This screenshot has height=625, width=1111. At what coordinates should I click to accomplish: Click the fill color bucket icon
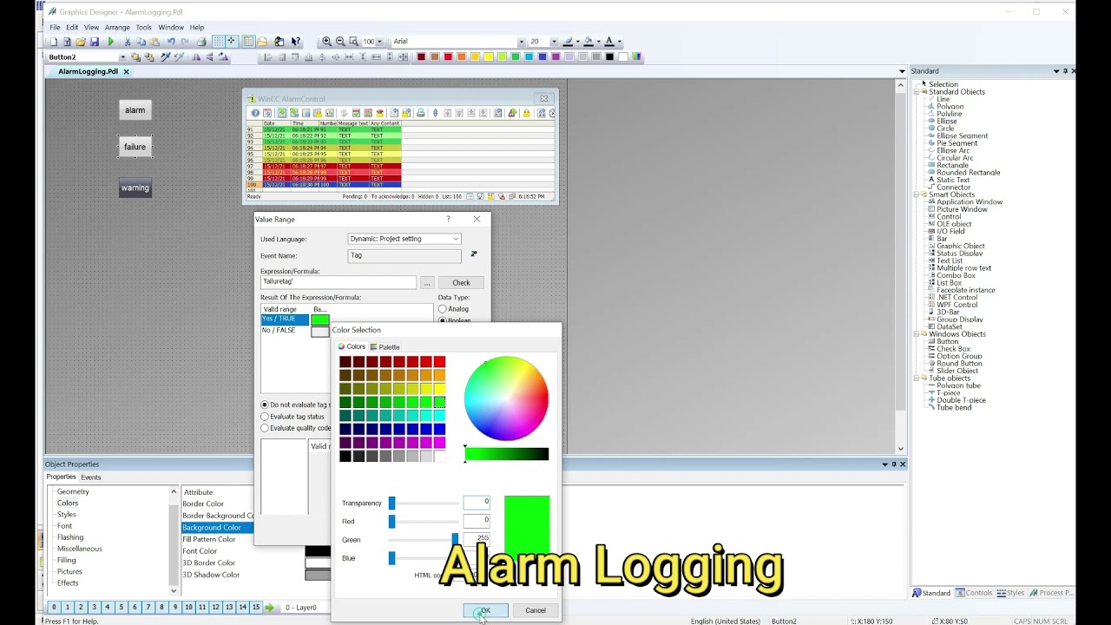pyautogui.click(x=588, y=42)
